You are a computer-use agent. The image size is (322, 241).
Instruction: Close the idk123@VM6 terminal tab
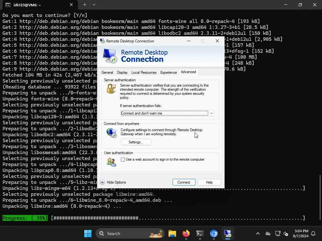coord(71,4)
